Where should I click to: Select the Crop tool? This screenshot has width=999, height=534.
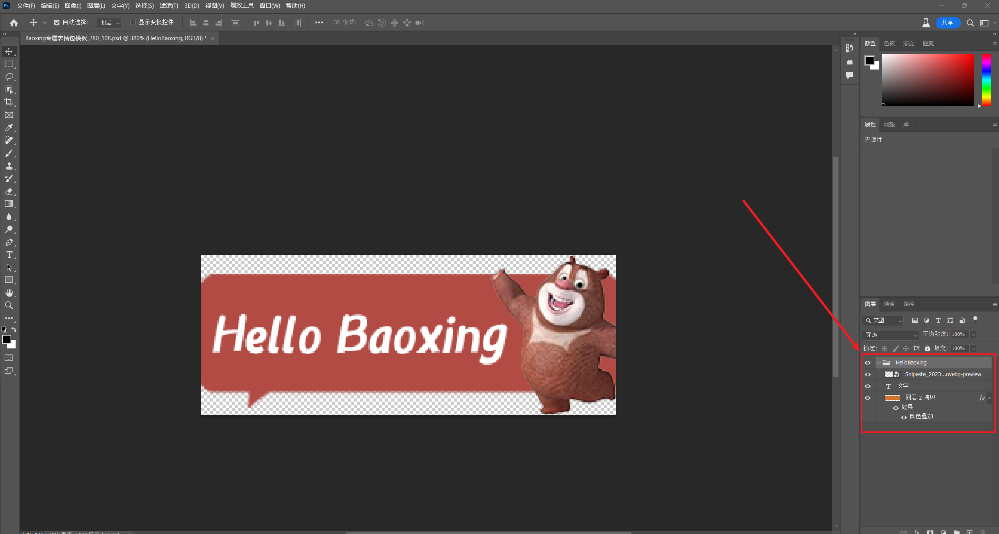click(9, 102)
